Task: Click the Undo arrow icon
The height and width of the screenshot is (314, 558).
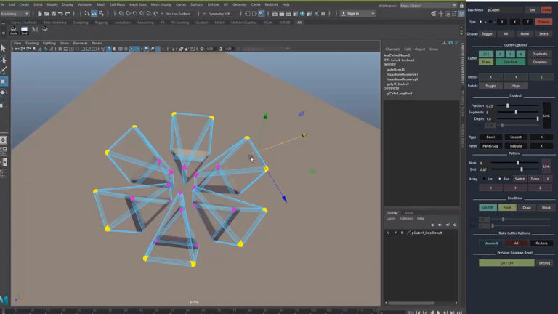Action: coord(60,14)
